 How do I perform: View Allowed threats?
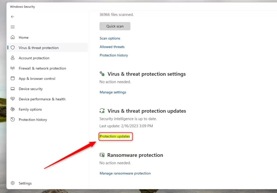coord(112,47)
